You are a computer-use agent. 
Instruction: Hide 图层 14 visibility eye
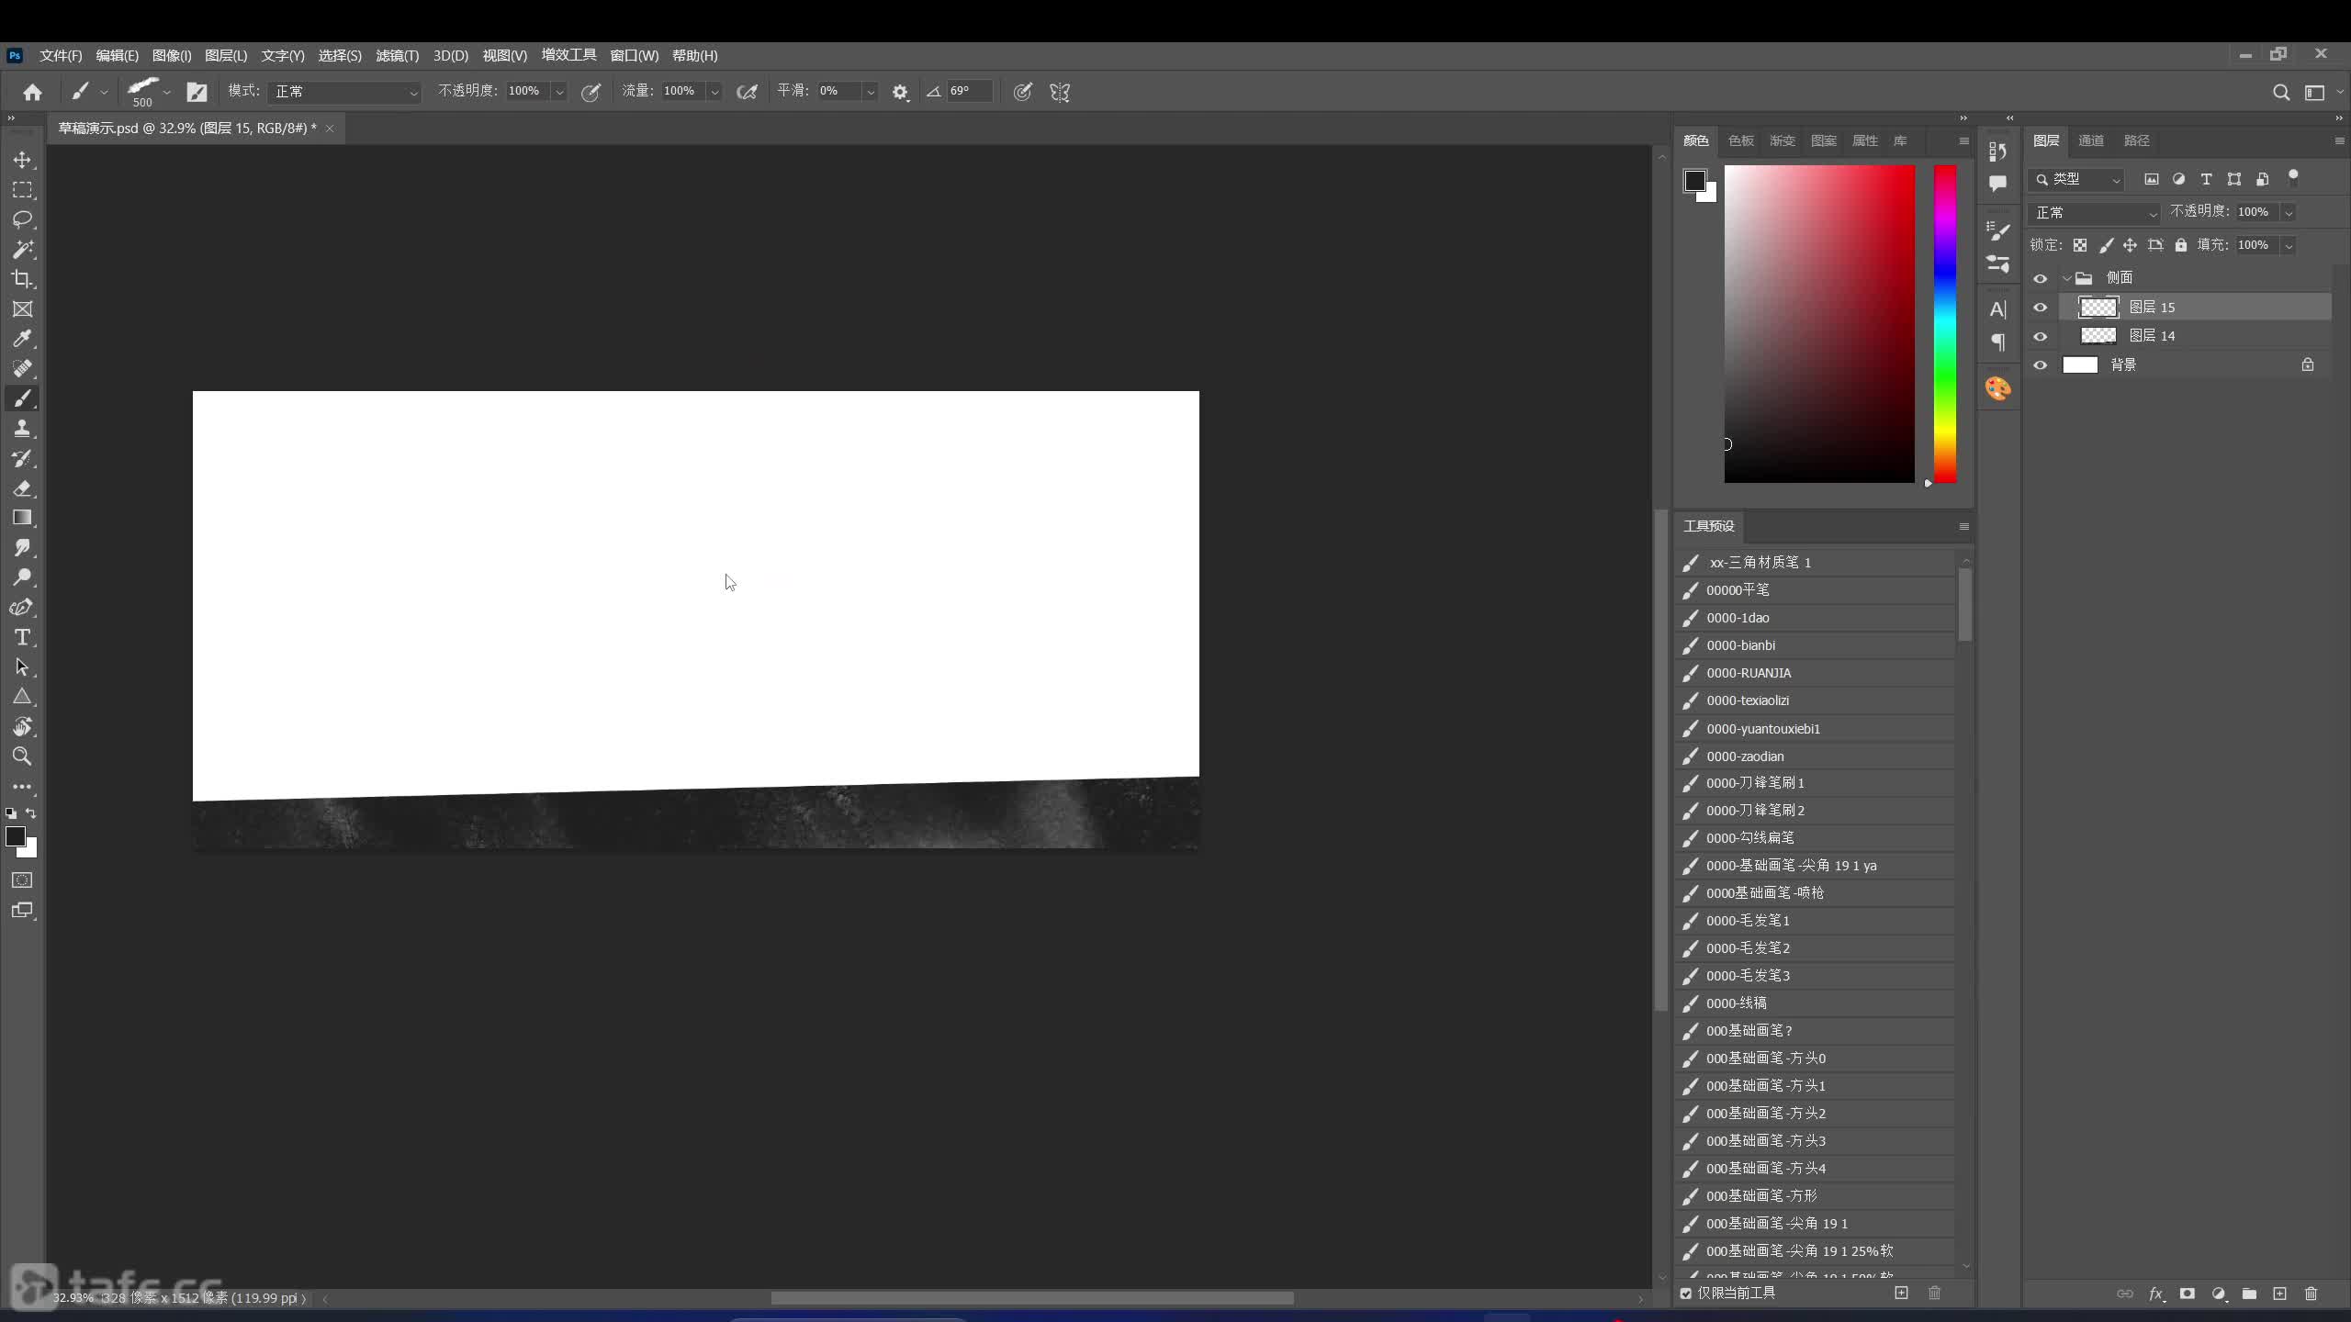point(2040,336)
